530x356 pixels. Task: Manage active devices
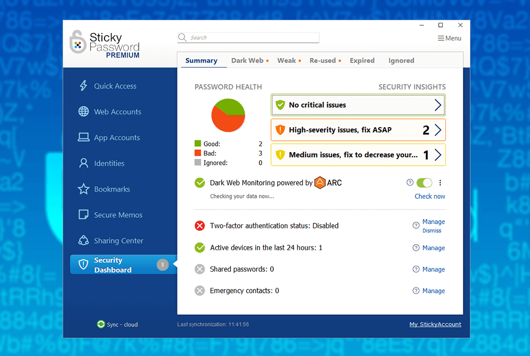(x=434, y=248)
